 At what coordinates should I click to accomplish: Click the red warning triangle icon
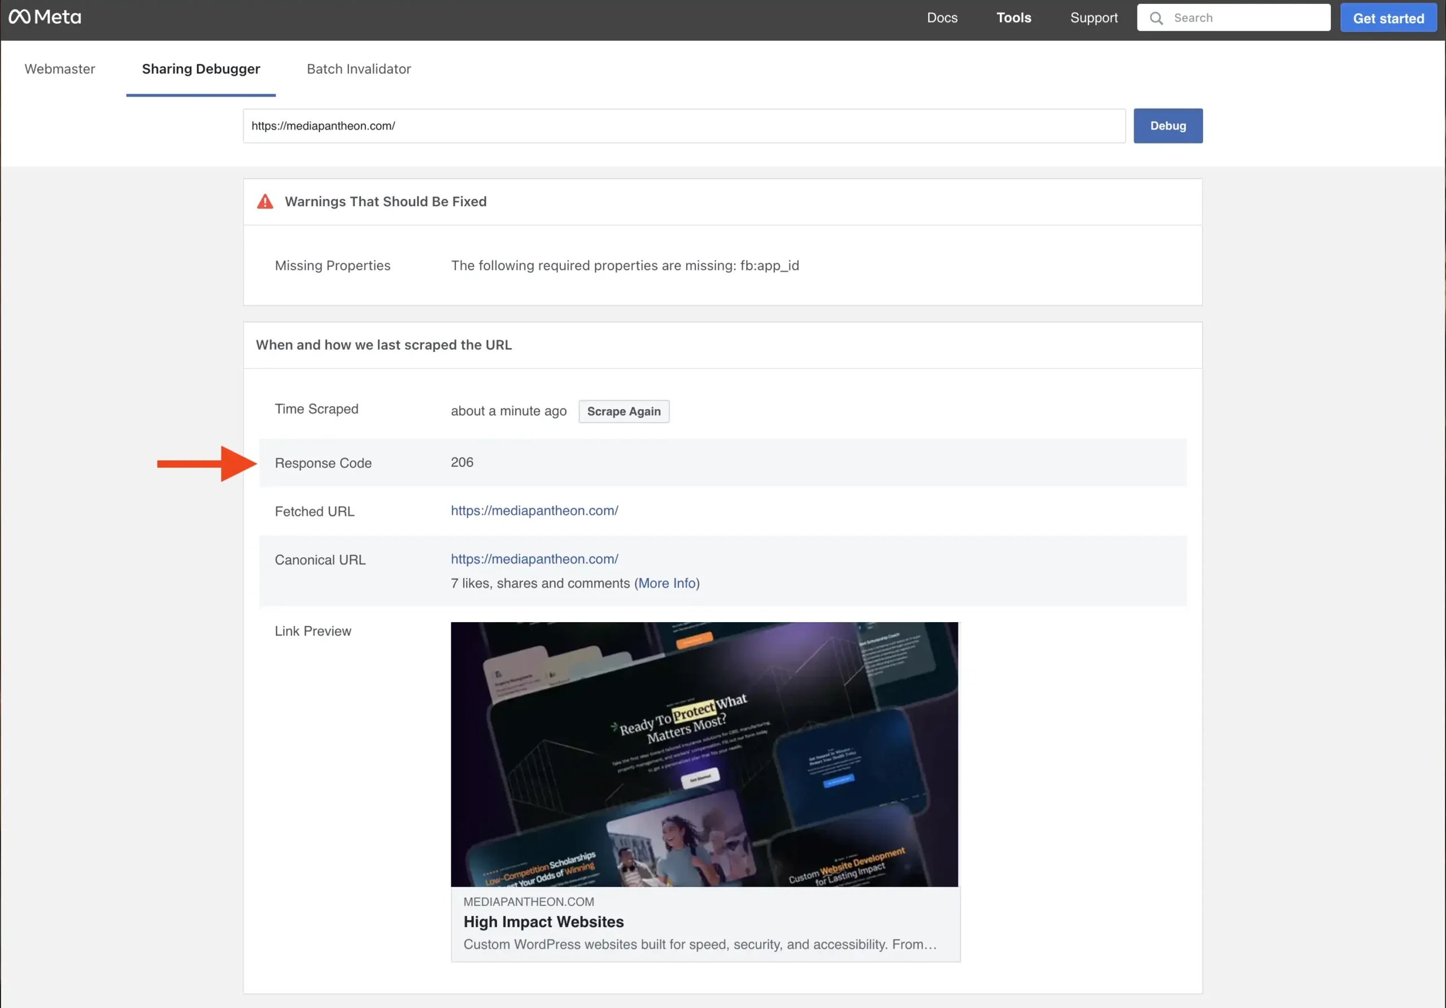265,202
